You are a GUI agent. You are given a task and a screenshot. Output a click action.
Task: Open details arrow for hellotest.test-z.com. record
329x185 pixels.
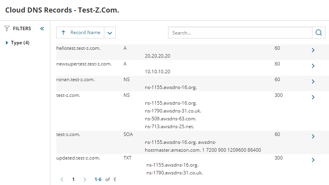[313, 50]
